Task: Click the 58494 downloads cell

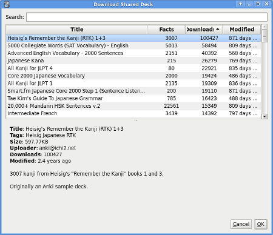Action: pos(209,45)
